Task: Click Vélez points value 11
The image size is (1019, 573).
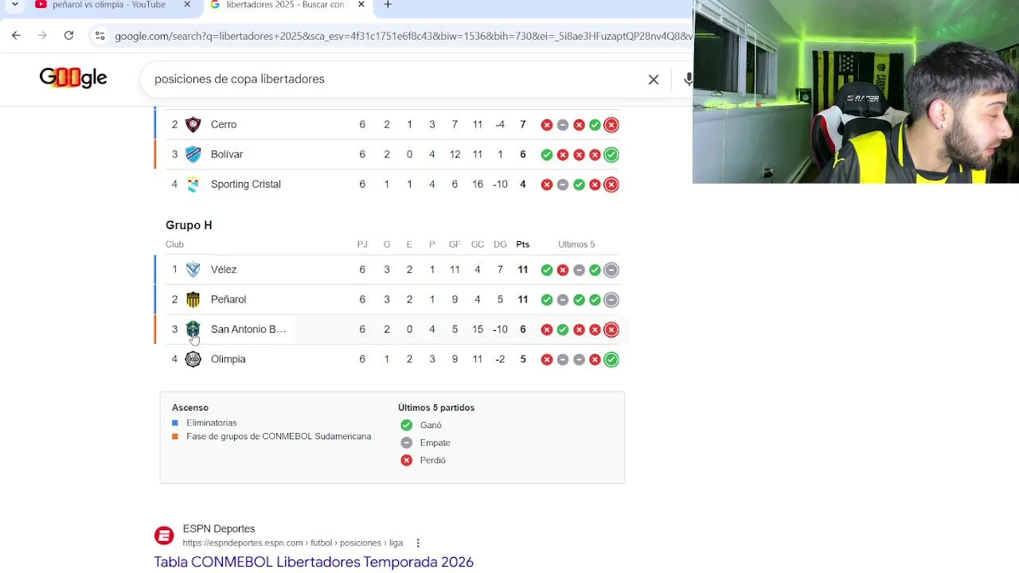Action: (x=523, y=270)
